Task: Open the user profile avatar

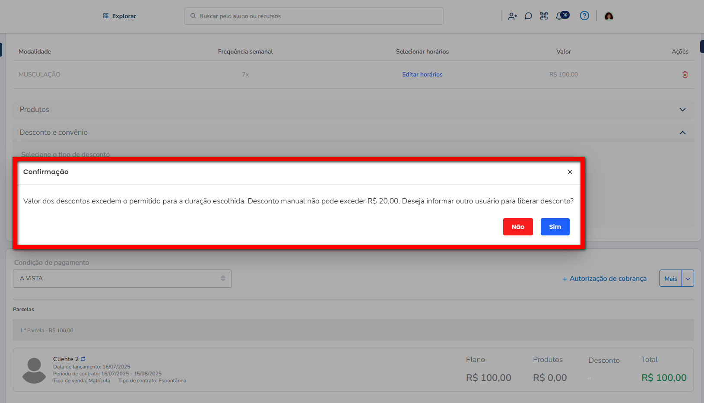Action: [x=609, y=16]
